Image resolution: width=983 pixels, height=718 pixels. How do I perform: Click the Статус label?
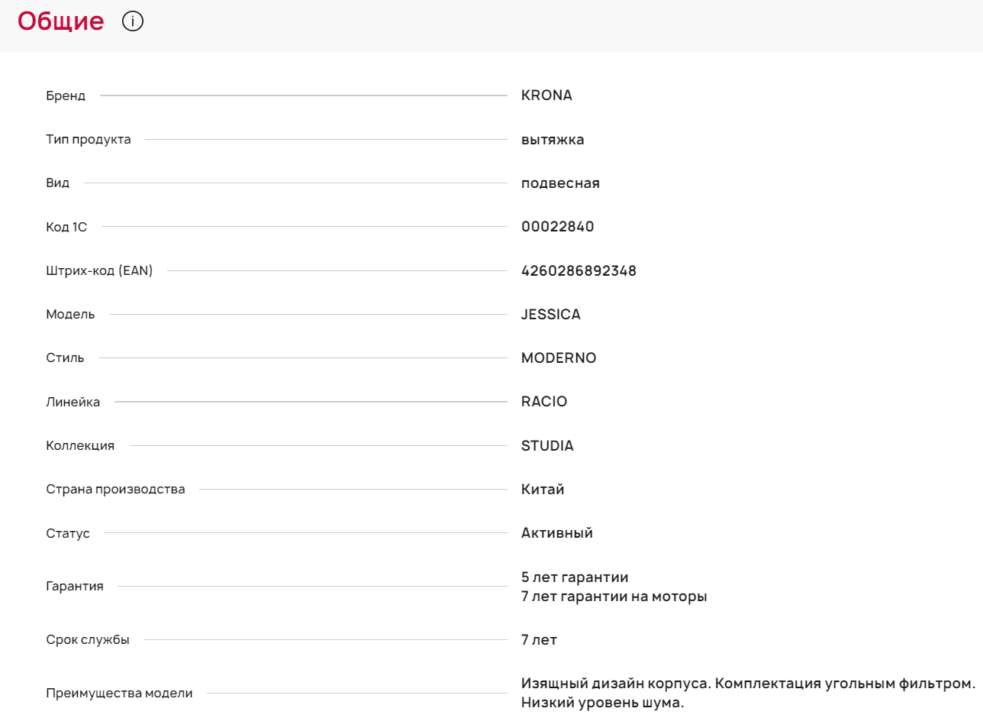pyautogui.click(x=68, y=533)
